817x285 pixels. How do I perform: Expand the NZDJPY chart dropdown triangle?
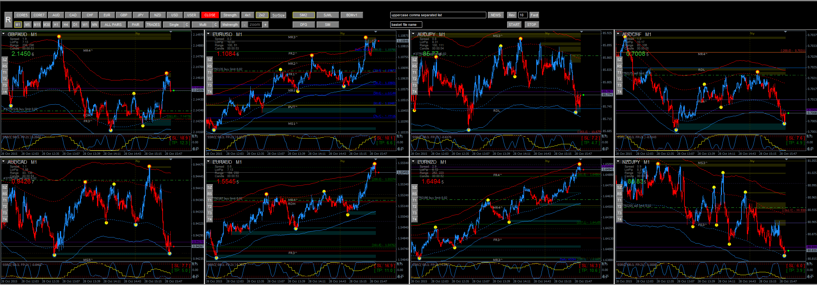tap(618, 161)
